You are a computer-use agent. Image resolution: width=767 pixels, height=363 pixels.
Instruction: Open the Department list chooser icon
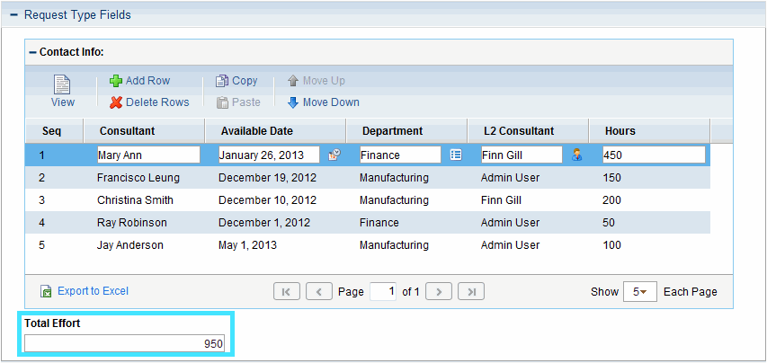[x=456, y=155]
